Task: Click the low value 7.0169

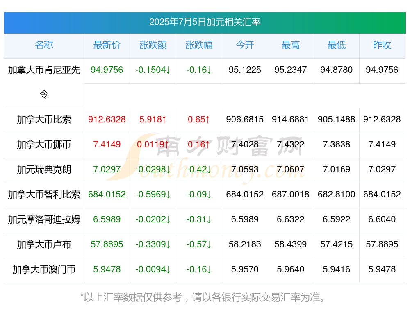Action: click(x=337, y=170)
